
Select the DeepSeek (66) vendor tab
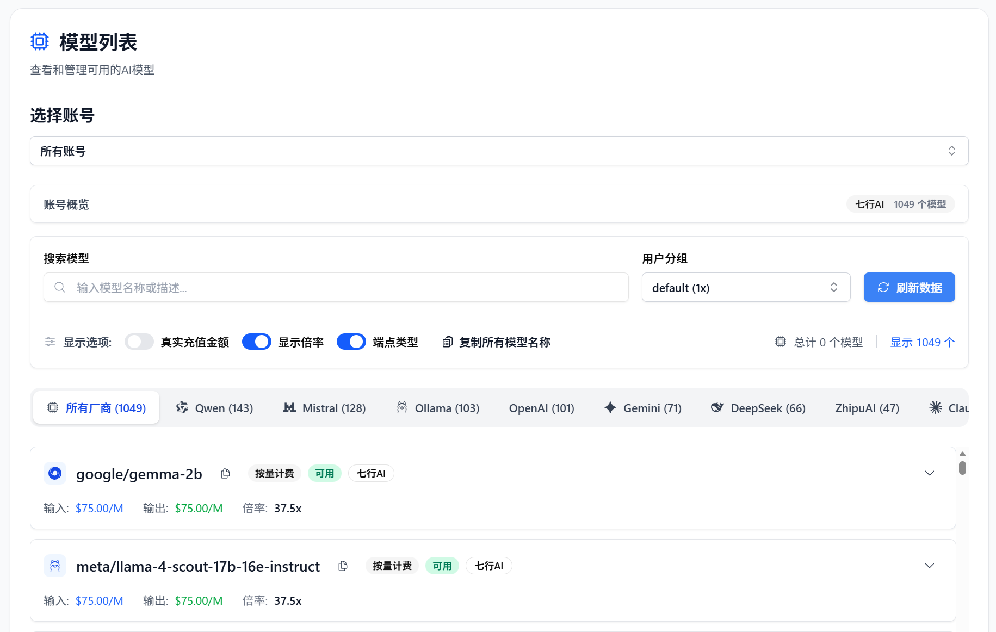coord(758,408)
